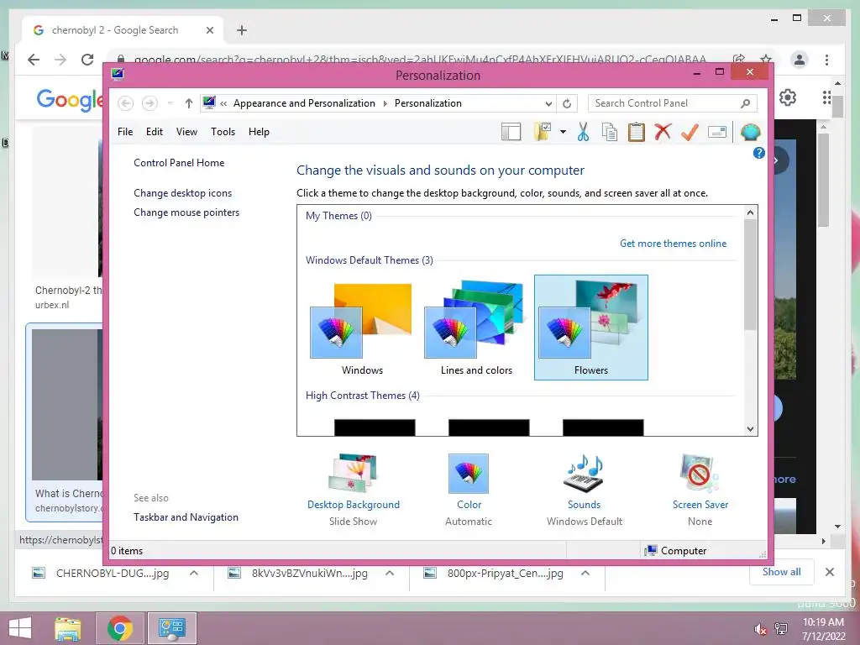Expand options for 8kVv3vBZVnukiWn download

(390, 573)
